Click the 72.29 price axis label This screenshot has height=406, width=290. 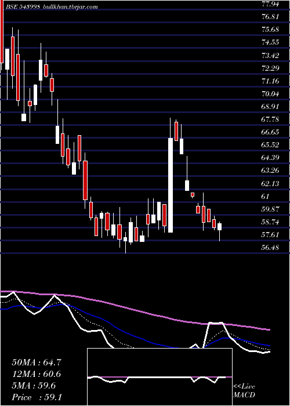[x=271, y=68]
